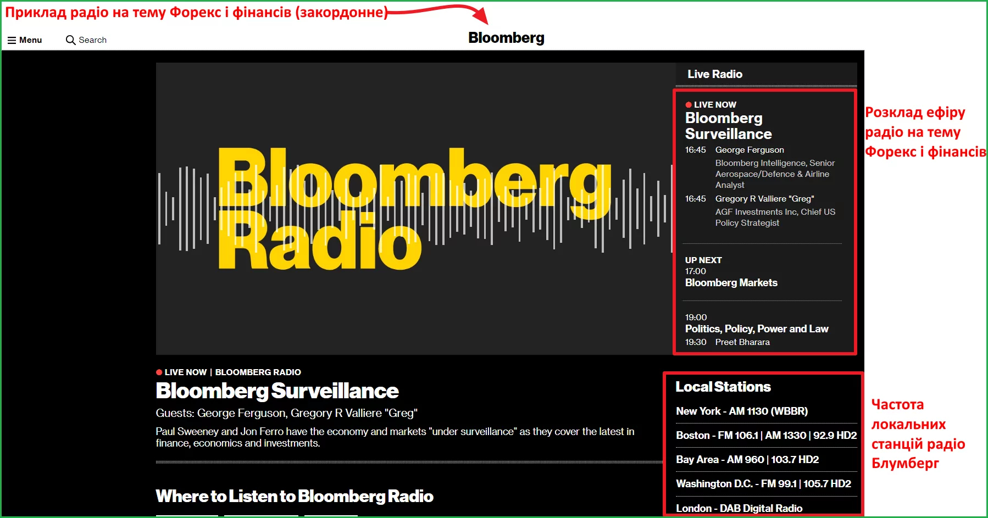
Task: Click the Search text field
Action: click(x=92, y=40)
